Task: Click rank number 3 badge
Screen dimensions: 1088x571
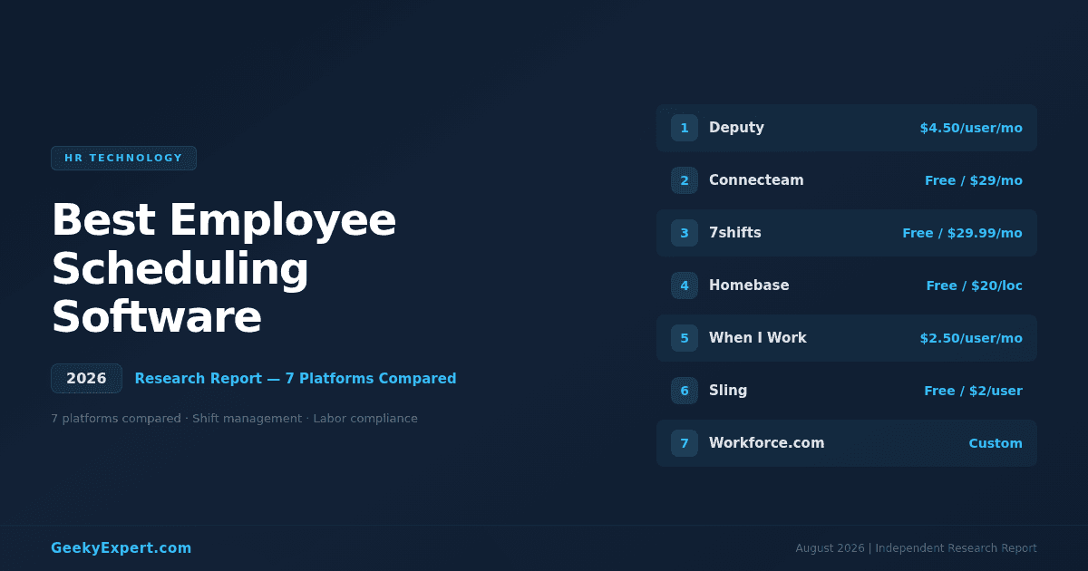Action: pyautogui.click(x=685, y=233)
